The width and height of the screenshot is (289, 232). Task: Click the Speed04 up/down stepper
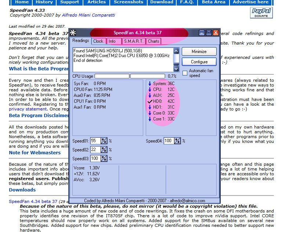click(177, 141)
